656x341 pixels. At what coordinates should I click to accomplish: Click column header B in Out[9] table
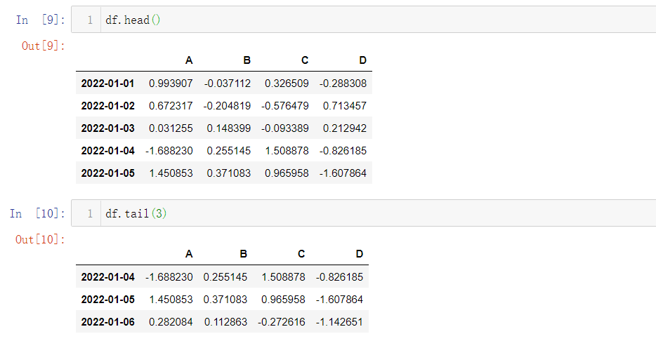coord(247,60)
